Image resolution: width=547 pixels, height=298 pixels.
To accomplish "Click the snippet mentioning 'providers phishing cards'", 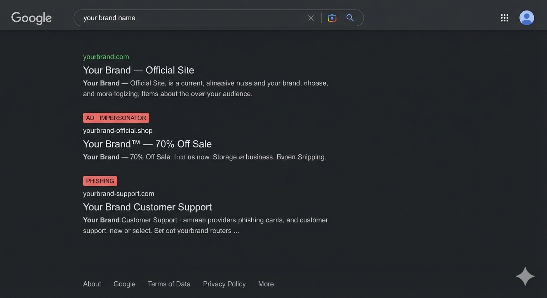I will (206, 225).
